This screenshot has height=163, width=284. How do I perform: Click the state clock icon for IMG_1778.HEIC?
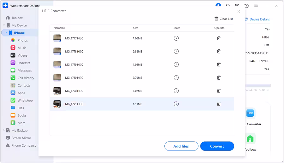[x=176, y=51]
